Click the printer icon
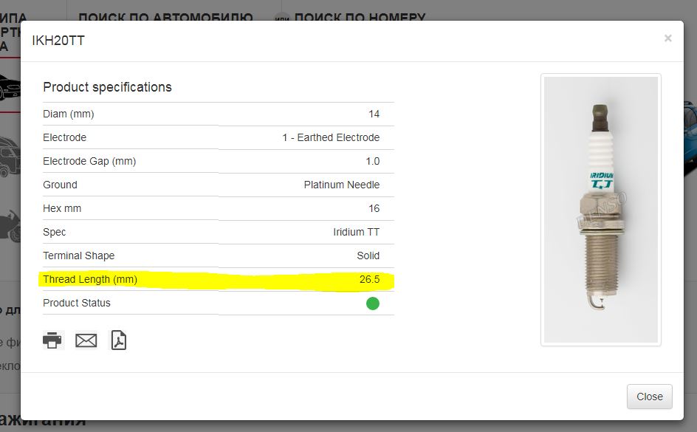The height and width of the screenshot is (432, 697). click(52, 340)
